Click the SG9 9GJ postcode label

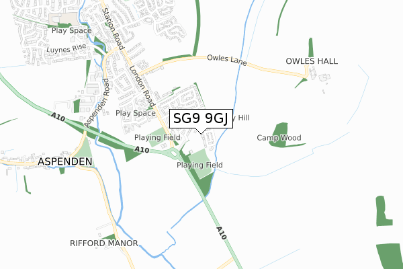tap(201, 118)
